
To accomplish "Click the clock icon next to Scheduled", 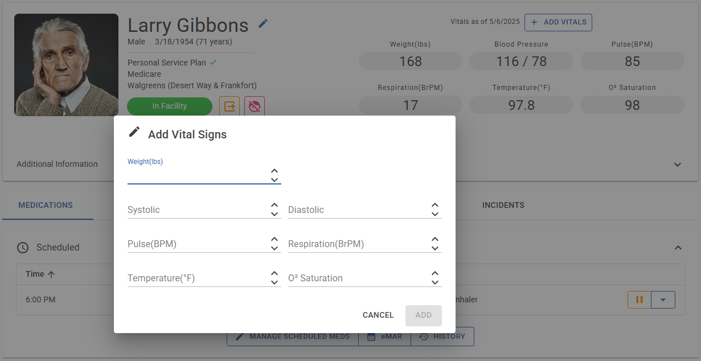I will [23, 248].
